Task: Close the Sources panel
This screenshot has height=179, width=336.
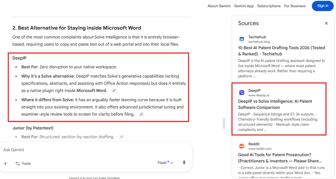Action: (326, 23)
